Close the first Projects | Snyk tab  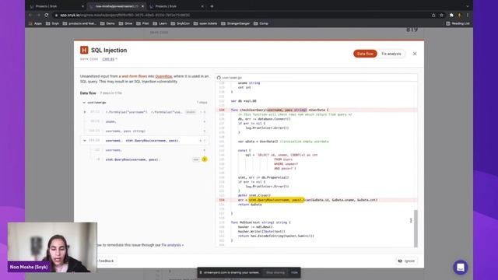83,6
